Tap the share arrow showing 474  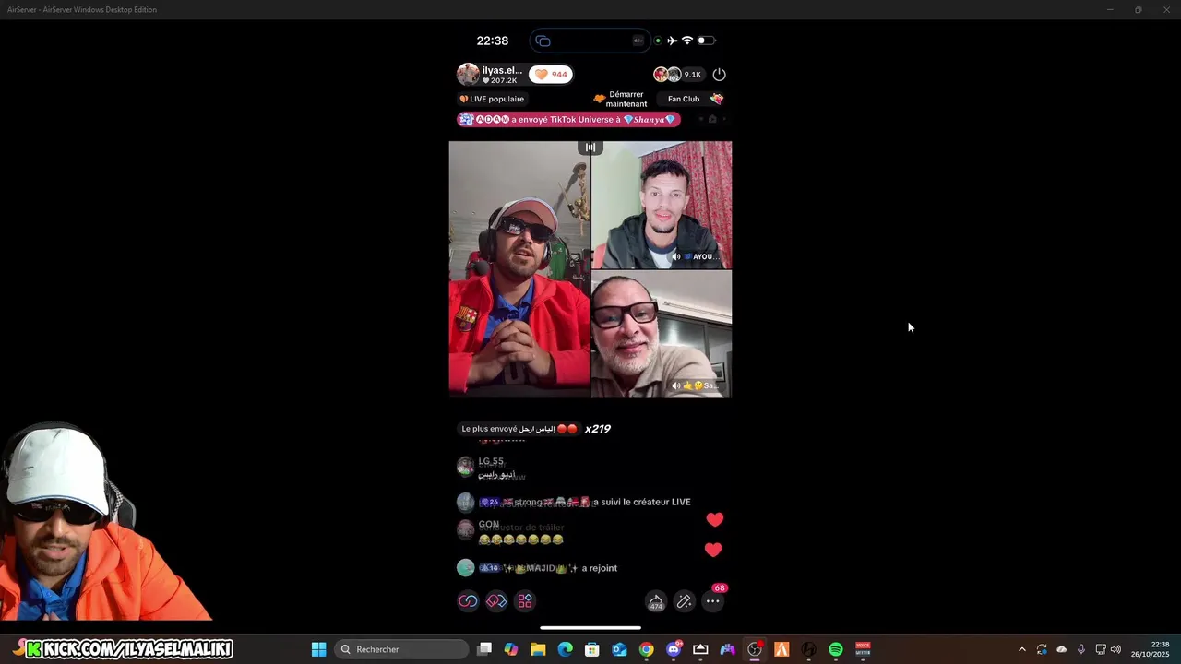656,601
